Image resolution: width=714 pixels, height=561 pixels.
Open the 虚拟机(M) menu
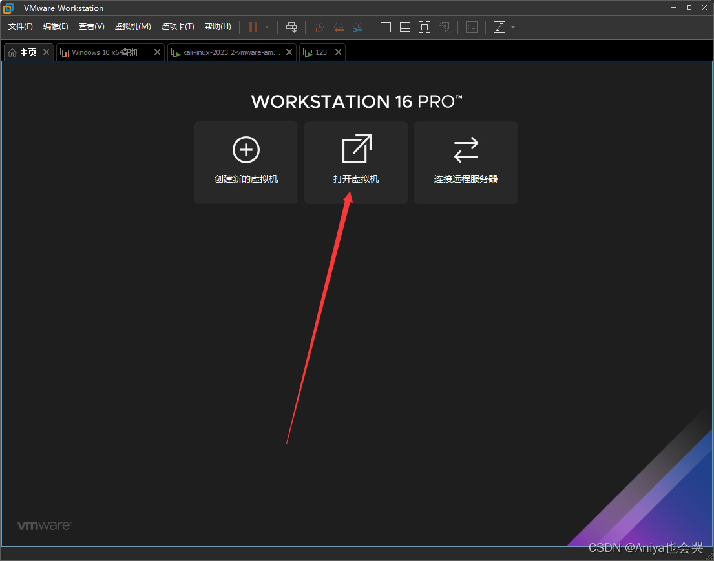[x=132, y=26]
